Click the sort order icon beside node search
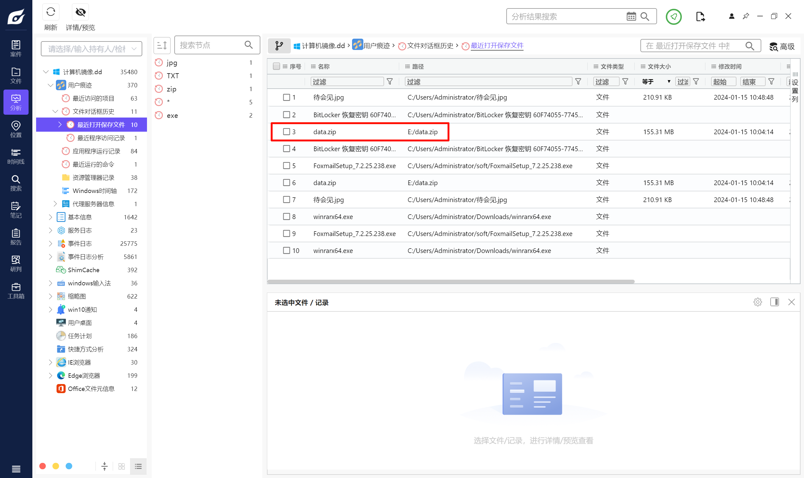804x478 pixels. click(162, 45)
